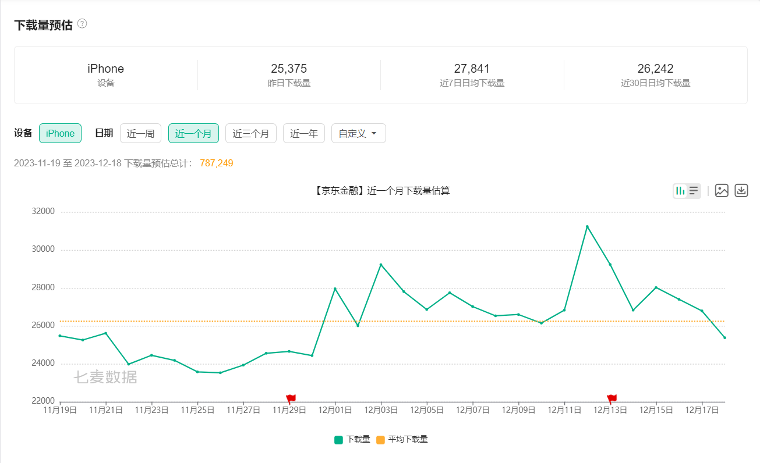Click the first data point on 11月19日
The width and height of the screenshot is (760, 463).
click(60, 336)
